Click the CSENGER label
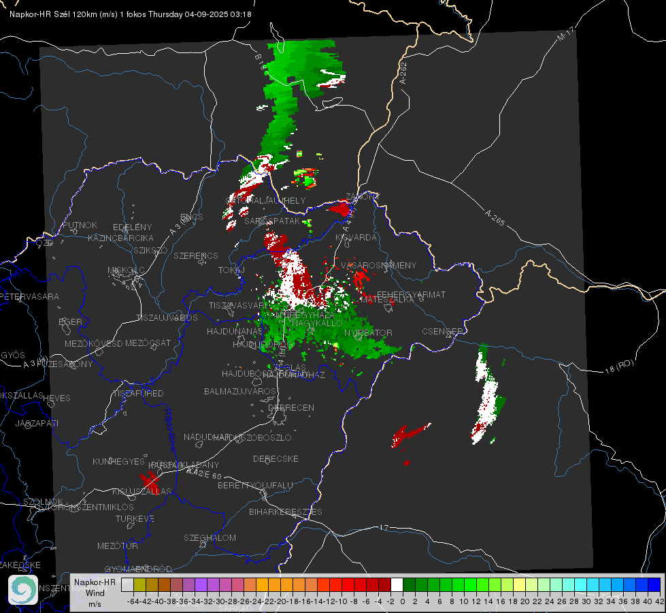666x613 pixels. click(x=442, y=331)
